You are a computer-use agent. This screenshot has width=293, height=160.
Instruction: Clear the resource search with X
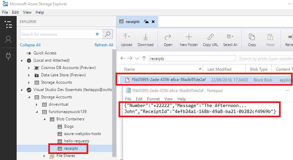(97, 34)
